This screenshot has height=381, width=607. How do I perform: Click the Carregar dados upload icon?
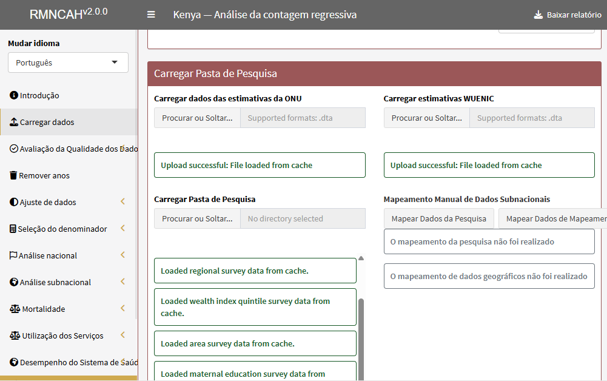click(x=13, y=122)
